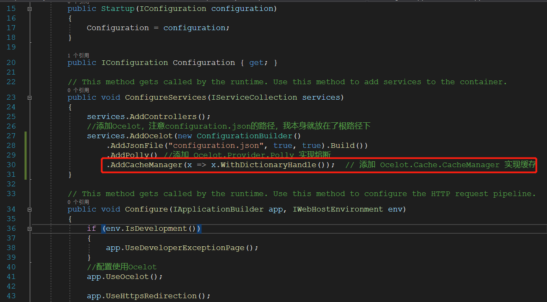This screenshot has width=547, height=302.
Task: Place cursor on ConfigureServices method name
Action: 166,98
